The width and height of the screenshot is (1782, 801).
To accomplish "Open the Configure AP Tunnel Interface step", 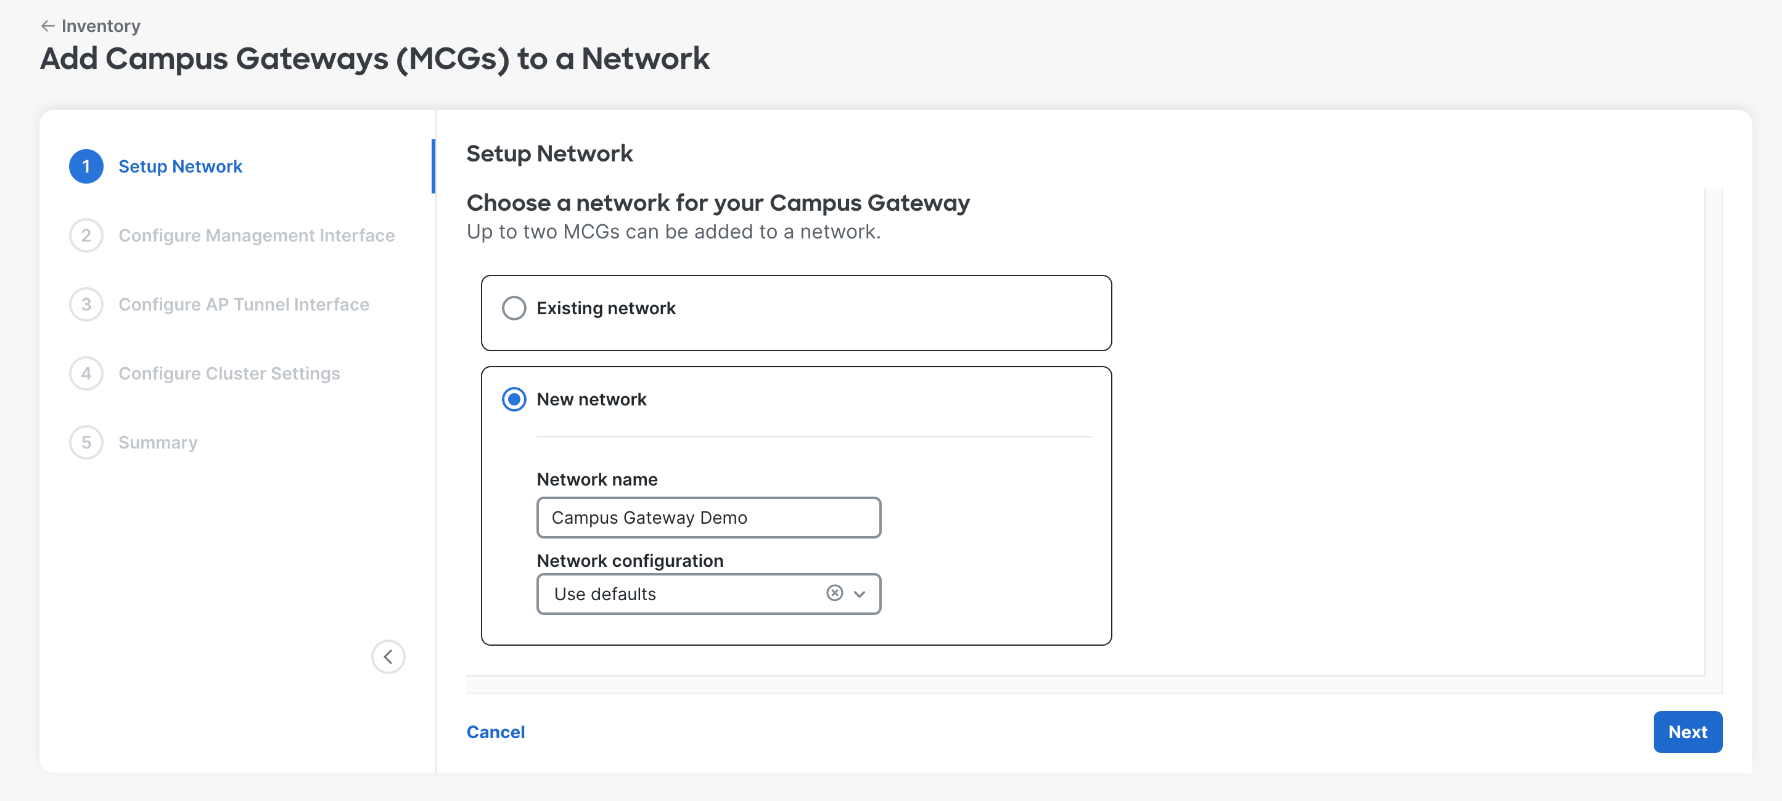I will pyautogui.click(x=244, y=305).
